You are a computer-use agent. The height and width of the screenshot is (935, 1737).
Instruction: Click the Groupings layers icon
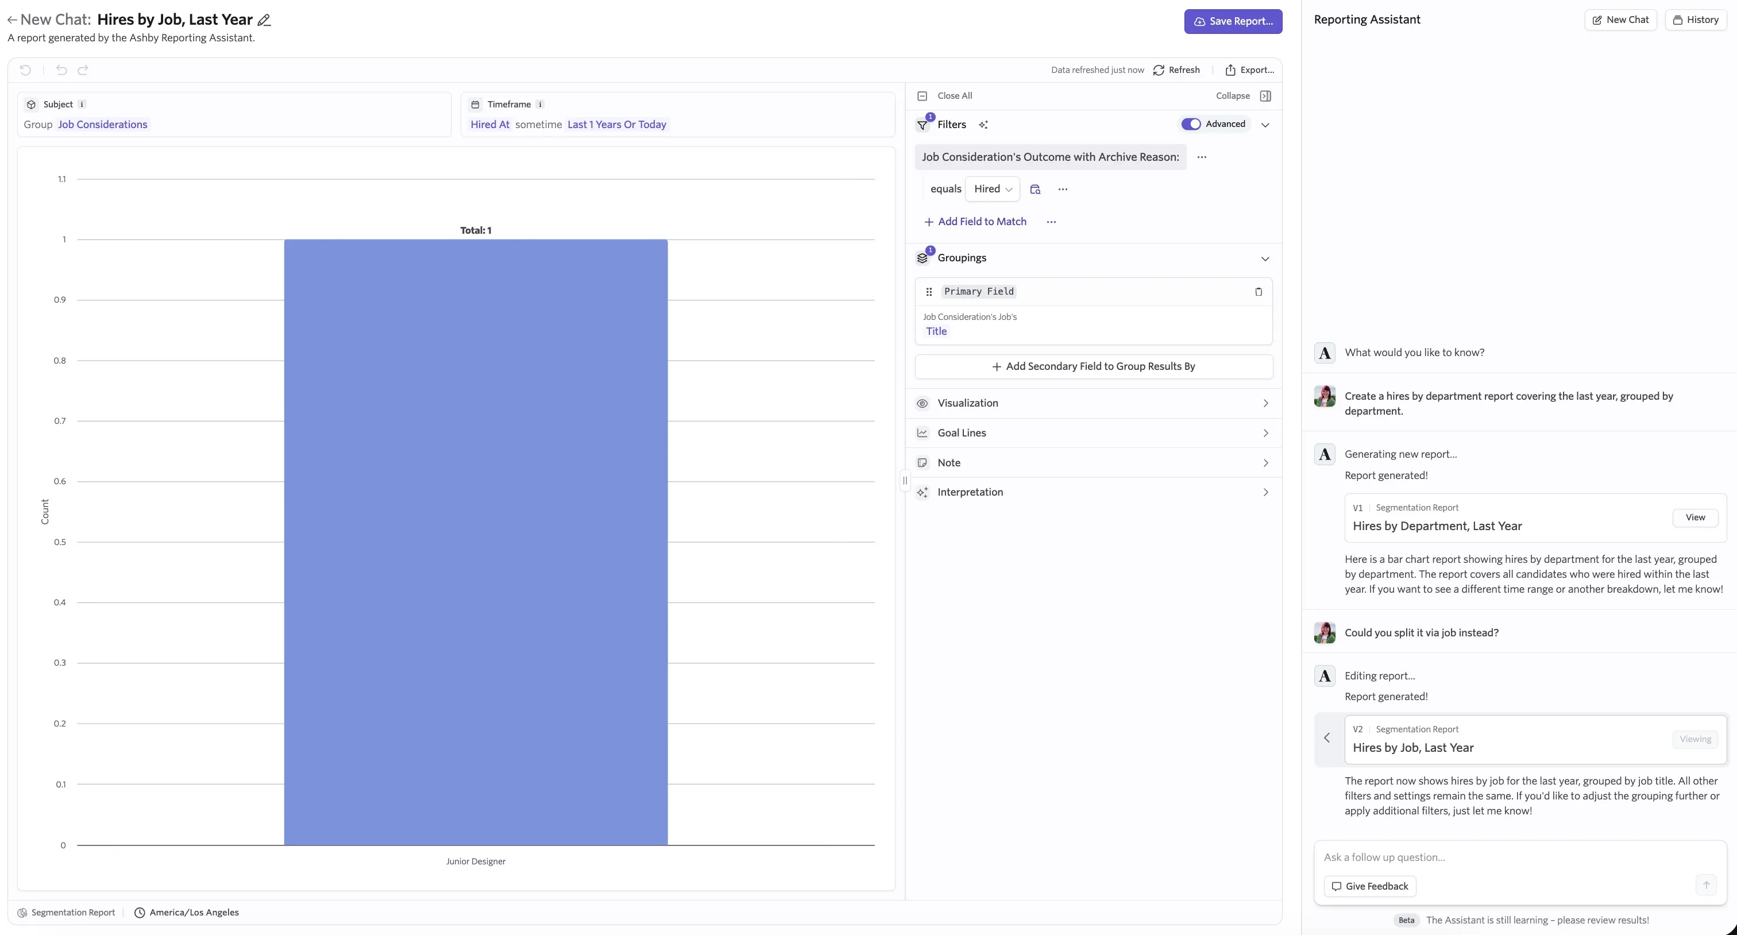[922, 258]
